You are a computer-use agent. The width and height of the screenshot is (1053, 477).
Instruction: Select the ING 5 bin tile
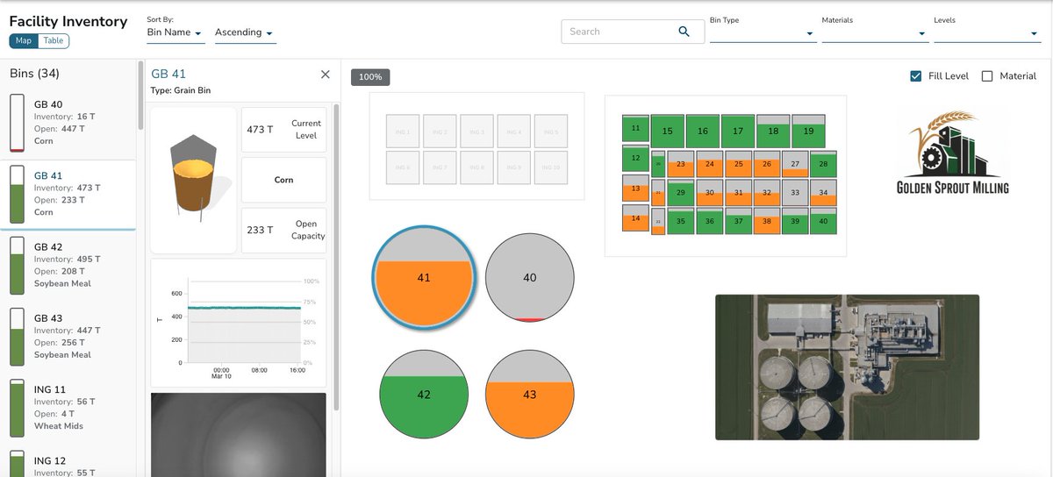click(550, 131)
